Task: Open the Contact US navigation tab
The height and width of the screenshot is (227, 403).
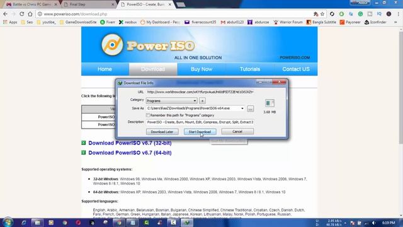Action: [296, 69]
